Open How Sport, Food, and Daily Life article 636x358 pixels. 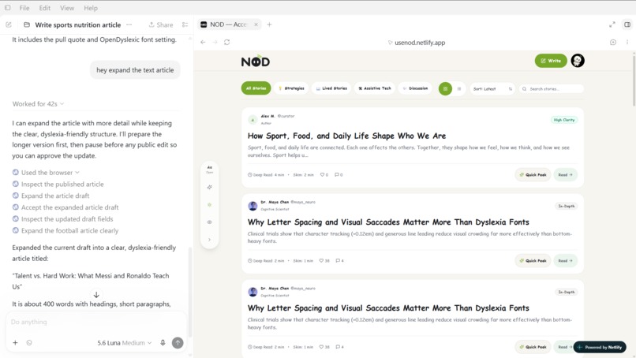pyautogui.click(x=346, y=136)
